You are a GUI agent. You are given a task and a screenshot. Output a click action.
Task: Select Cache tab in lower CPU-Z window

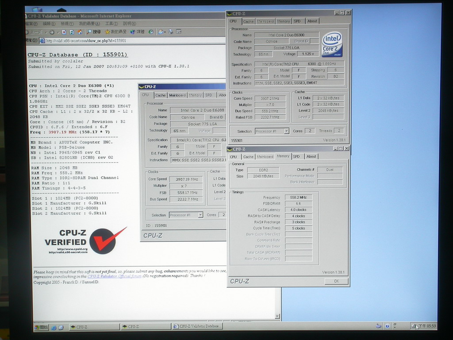click(x=248, y=157)
